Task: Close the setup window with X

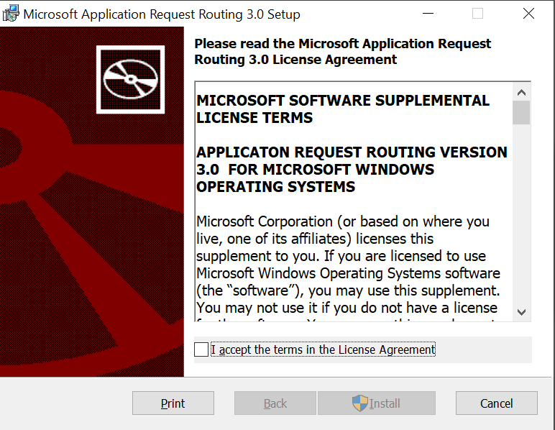Action: click(528, 14)
